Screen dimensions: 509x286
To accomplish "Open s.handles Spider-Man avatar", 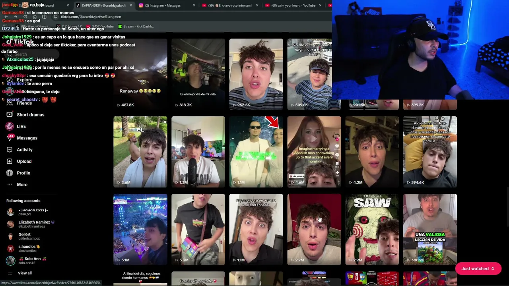I will pos(10,249).
